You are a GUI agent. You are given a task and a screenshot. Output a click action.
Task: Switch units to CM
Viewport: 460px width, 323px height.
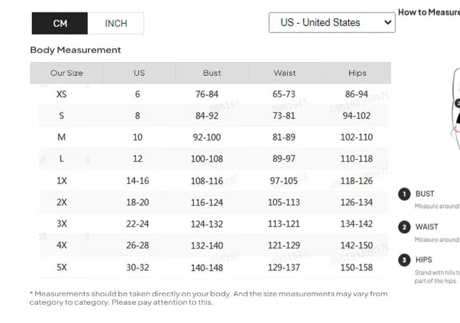pos(60,23)
